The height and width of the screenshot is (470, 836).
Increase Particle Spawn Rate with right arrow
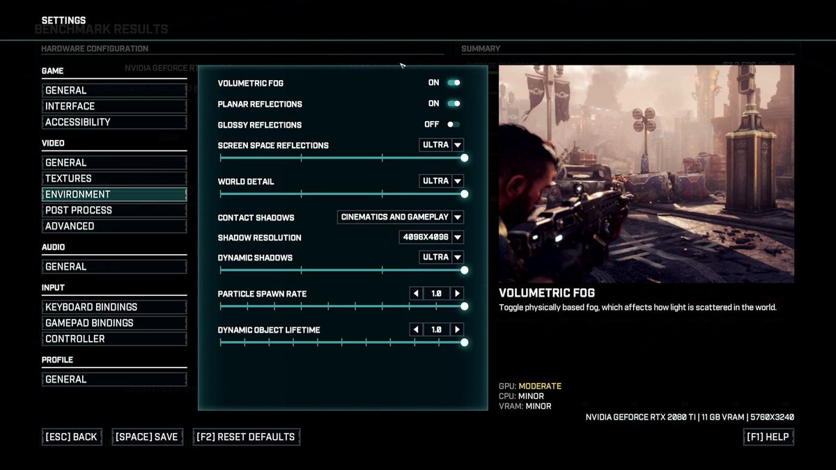[x=458, y=292]
